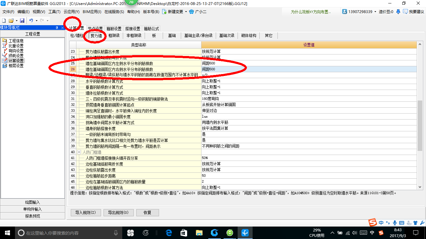
Task: Expand the Undo history dropdown arrow
Action: coord(36,21)
